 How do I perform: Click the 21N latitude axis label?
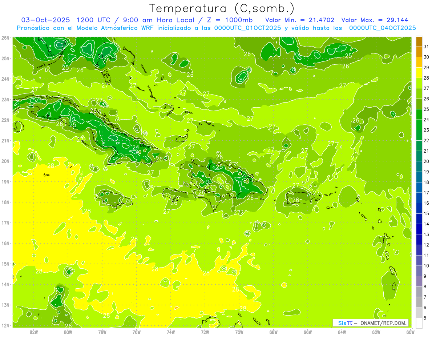(x=6, y=140)
